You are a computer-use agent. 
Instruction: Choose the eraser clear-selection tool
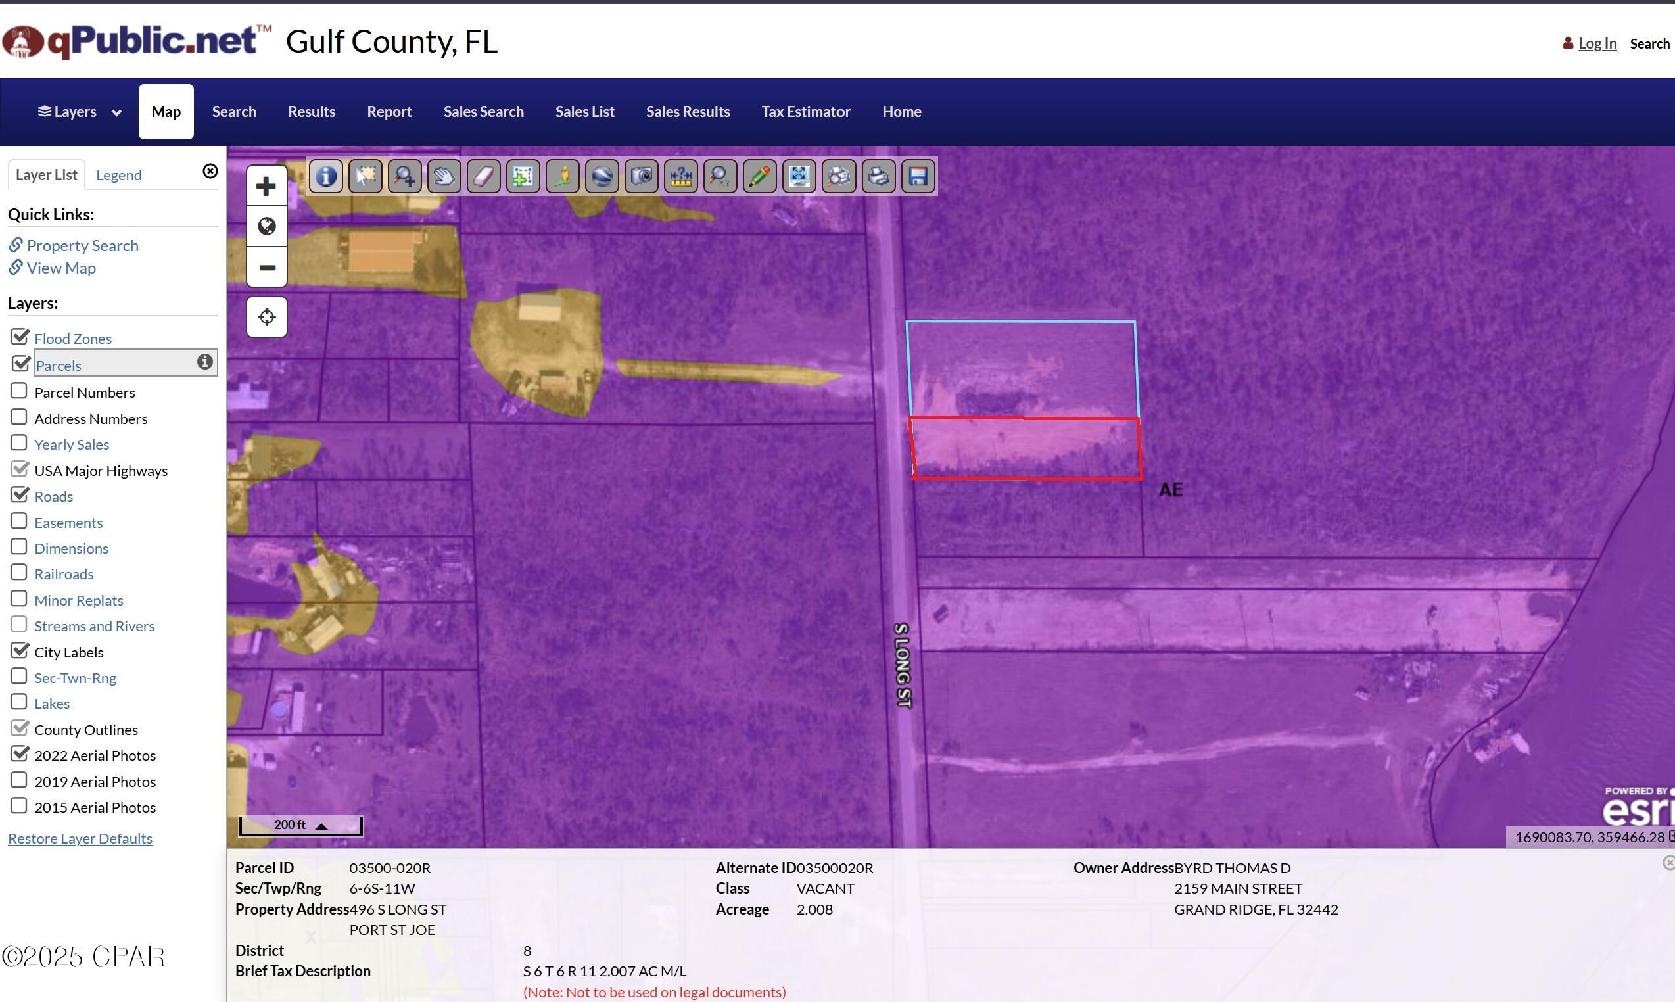[x=483, y=177]
